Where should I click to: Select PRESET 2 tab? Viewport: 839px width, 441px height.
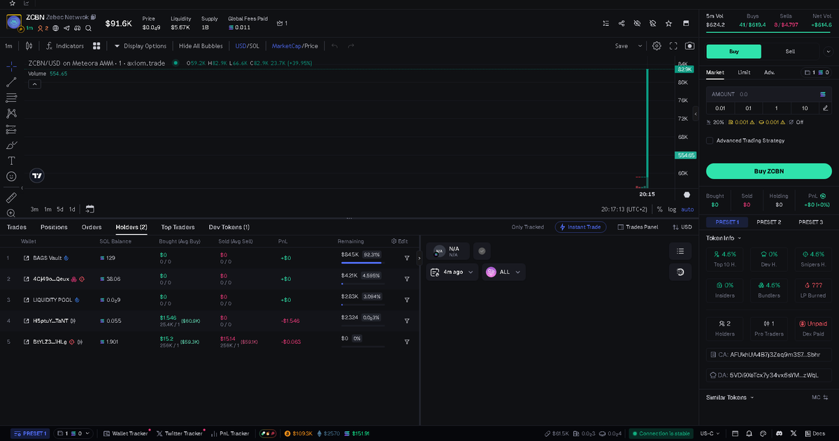[x=768, y=222]
